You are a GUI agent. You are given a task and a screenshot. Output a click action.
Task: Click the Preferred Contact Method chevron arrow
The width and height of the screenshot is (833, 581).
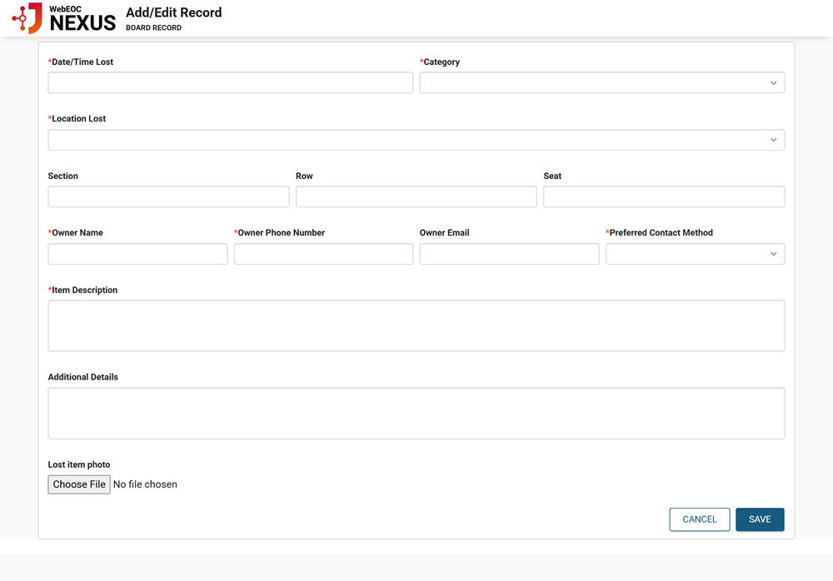tap(773, 254)
